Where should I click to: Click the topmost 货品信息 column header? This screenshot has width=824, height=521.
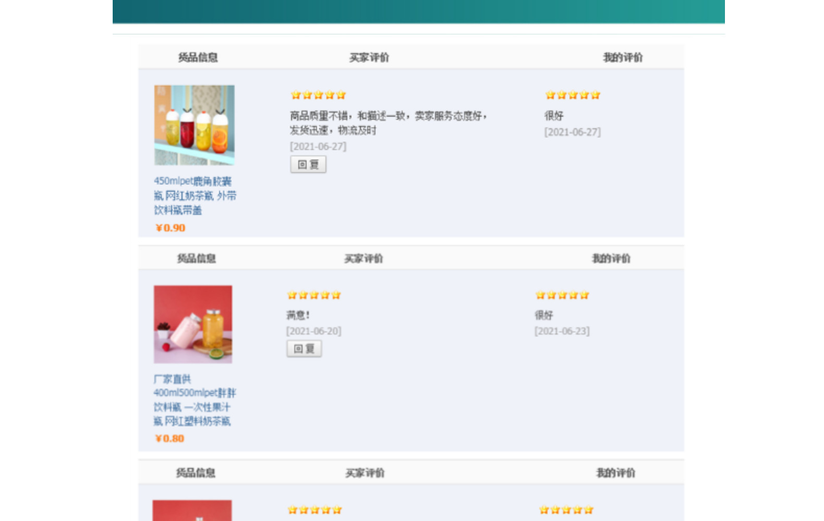[198, 57]
